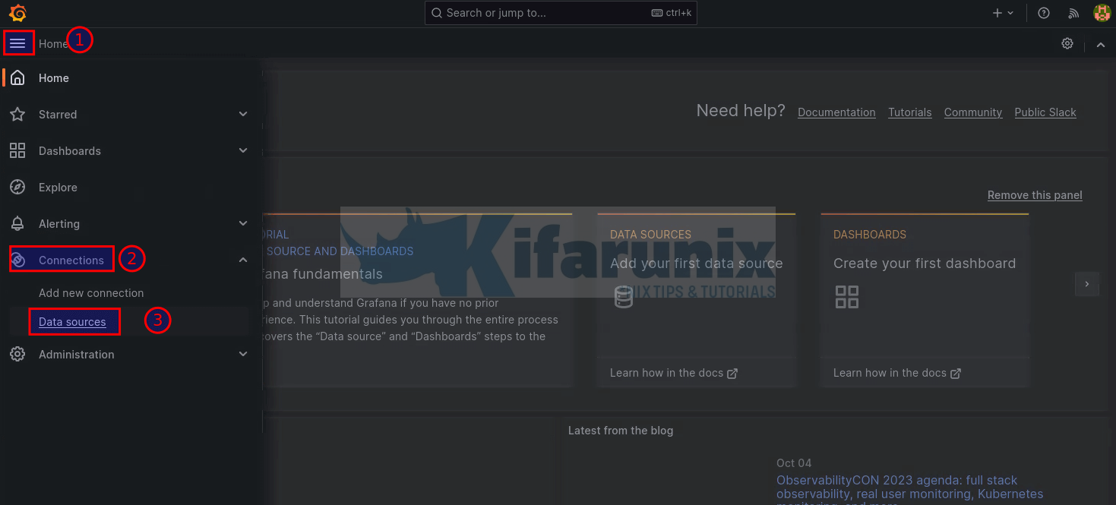Expand the Alerting section chevron

pyautogui.click(x=243, y=224)
